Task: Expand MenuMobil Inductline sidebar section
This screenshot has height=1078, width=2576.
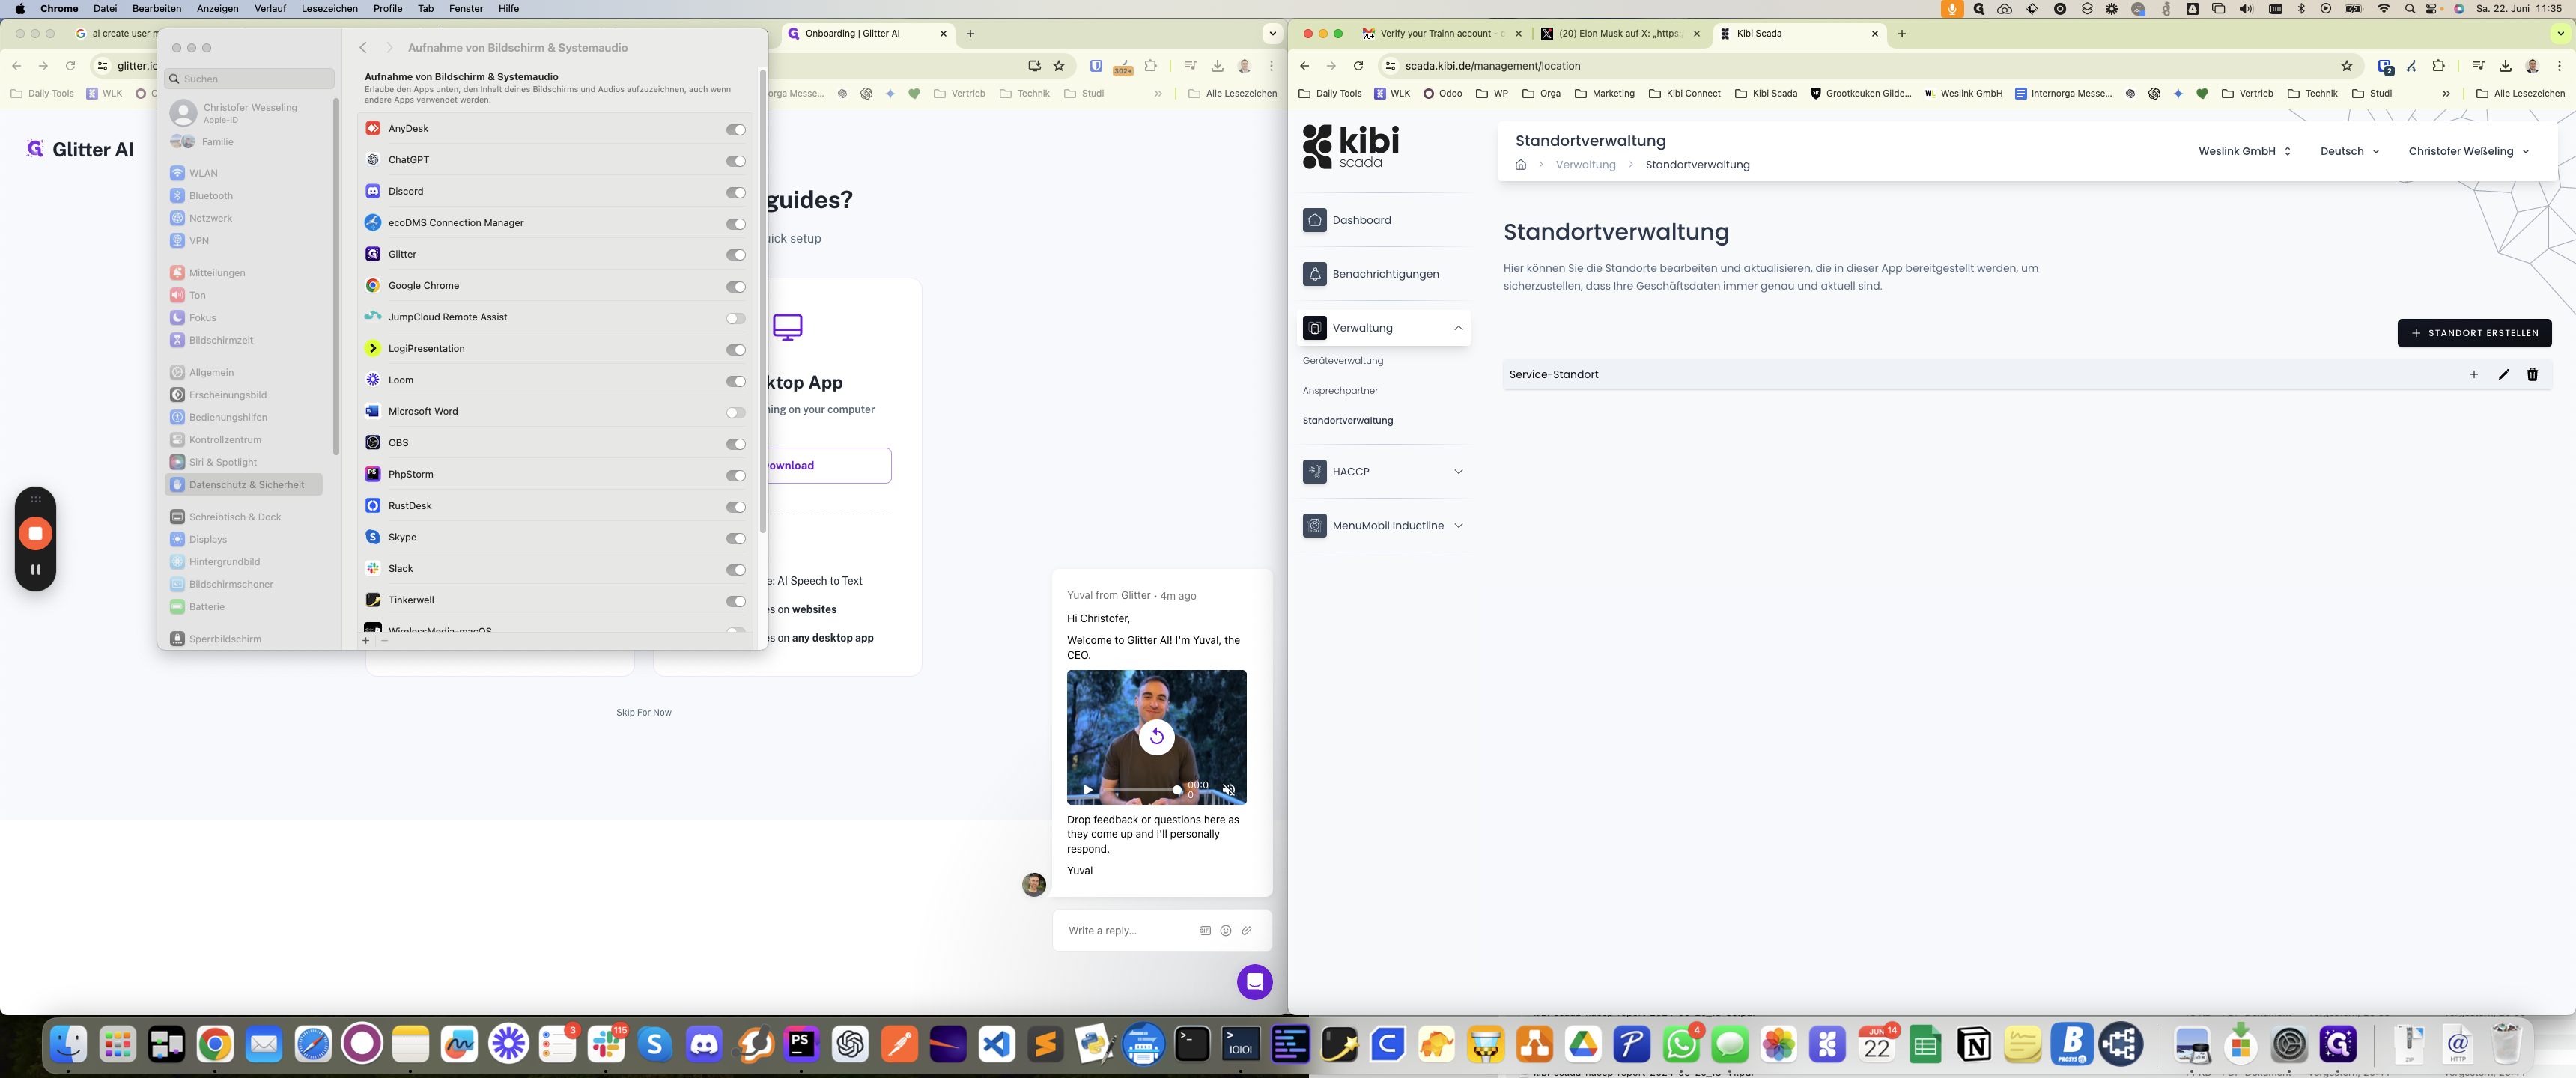Action: (x=1458, y=526)
